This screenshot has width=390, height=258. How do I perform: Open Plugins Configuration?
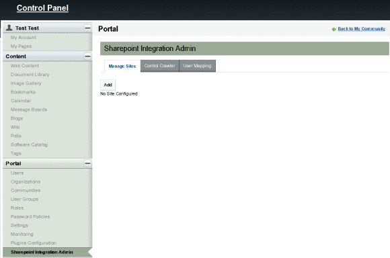coord(34,243)
